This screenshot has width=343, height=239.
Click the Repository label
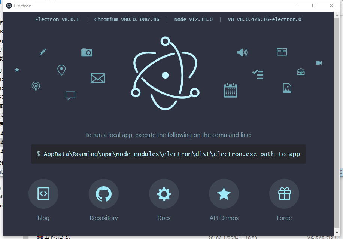point(104,218)
